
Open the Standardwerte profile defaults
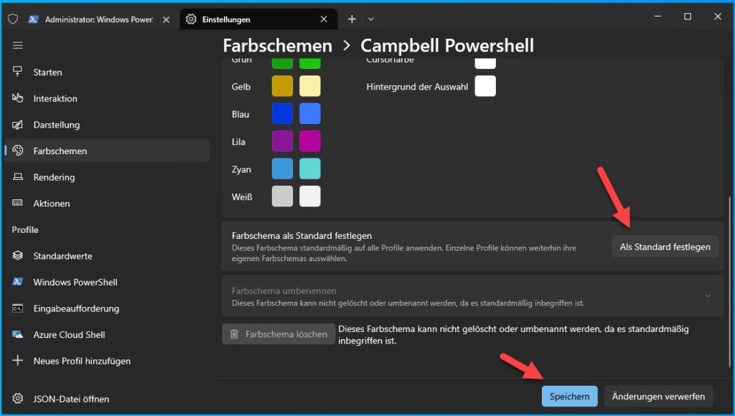point(107,256)
